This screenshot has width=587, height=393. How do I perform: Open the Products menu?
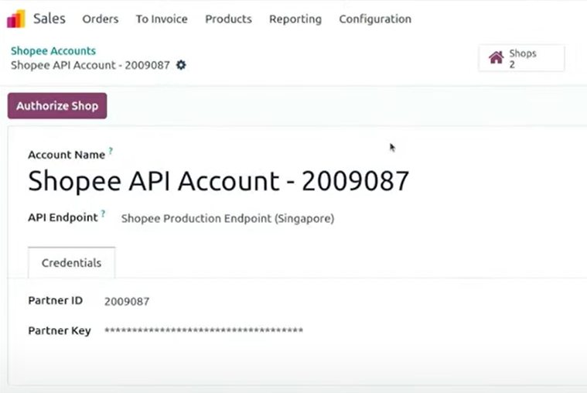[x=228, y=19]
